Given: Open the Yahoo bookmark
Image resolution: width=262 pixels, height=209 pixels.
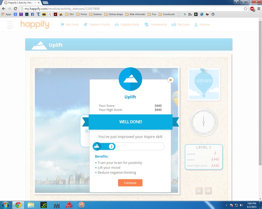Looking at the screenshot, I should 21,14.
